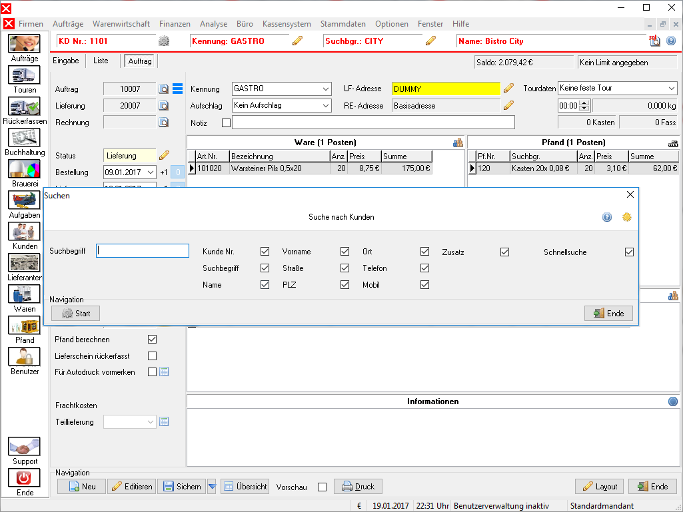Click Start button in Suchen dialog
Image resolution: width=683 pixels, height=512 pixels.
pos(76,314)
